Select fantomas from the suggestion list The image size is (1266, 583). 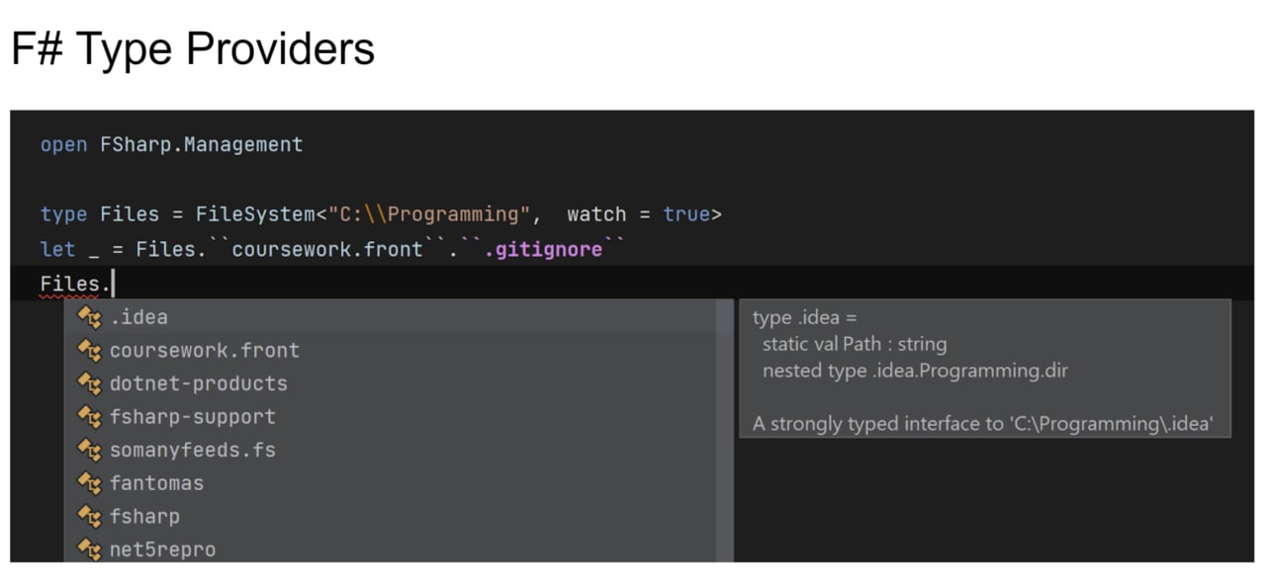391,483
